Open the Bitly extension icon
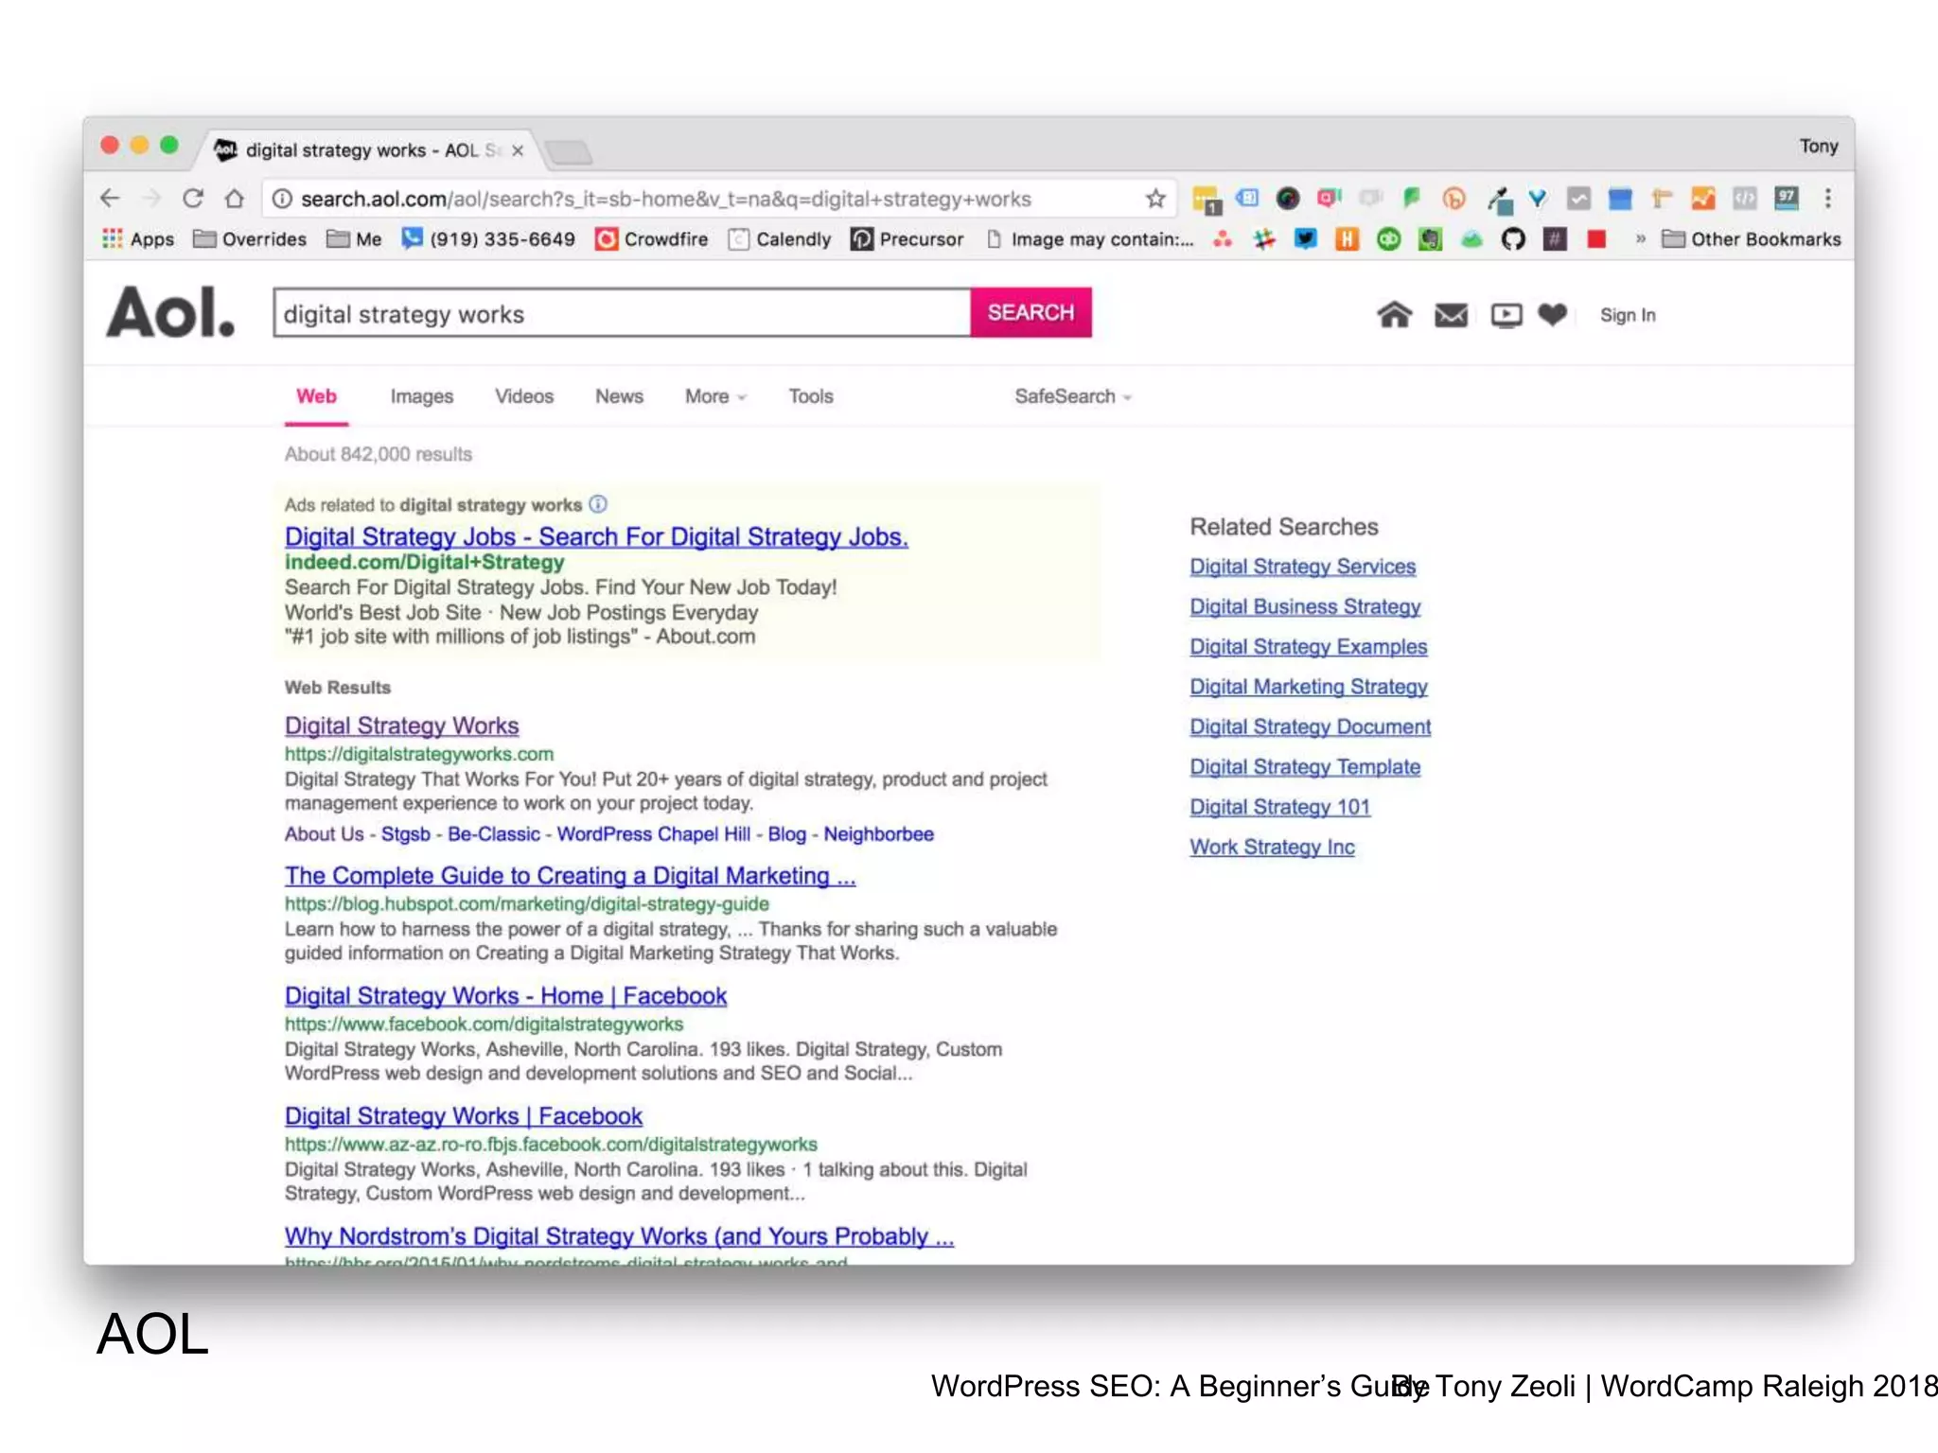 1453,199
